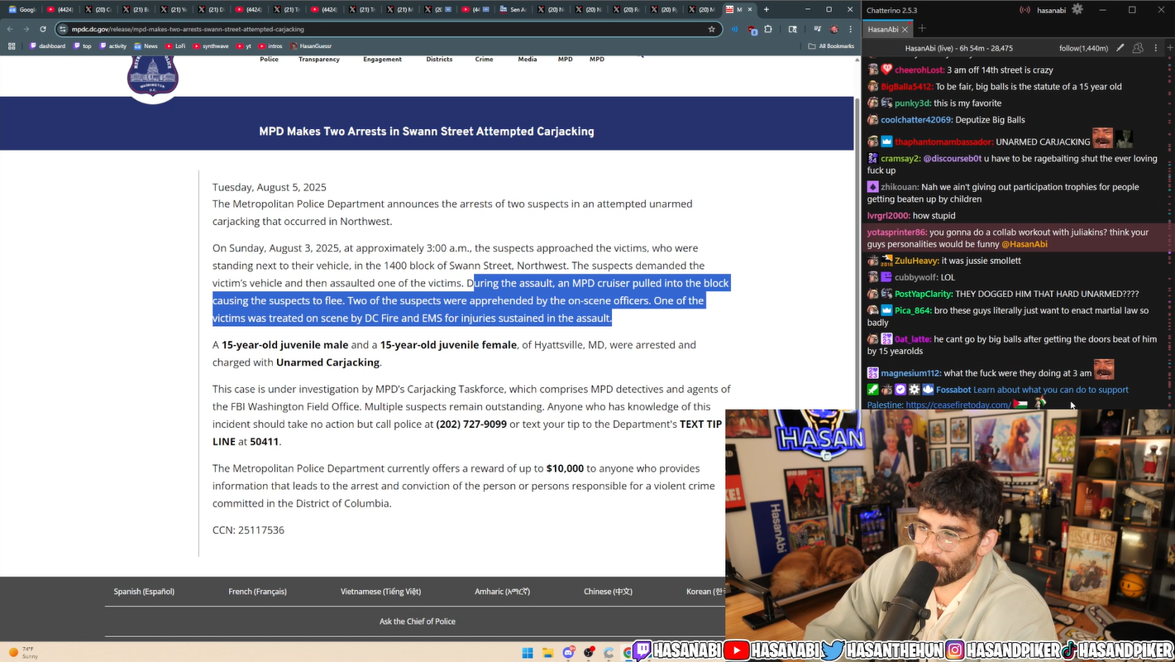This screenshot has height=662, width=1175.
Task: Select the Amharic language link
Action: pos(502,592)
